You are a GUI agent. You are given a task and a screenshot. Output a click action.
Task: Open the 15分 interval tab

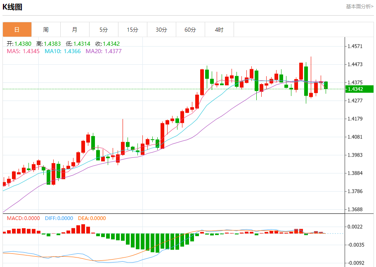(x=132, y=29)
